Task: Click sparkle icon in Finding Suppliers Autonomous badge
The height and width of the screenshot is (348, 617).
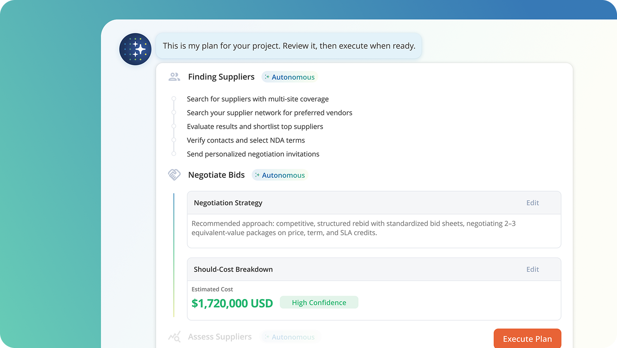Action: click(267, 77)
